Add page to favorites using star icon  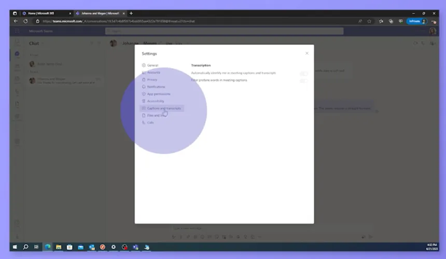pos(369,21)
